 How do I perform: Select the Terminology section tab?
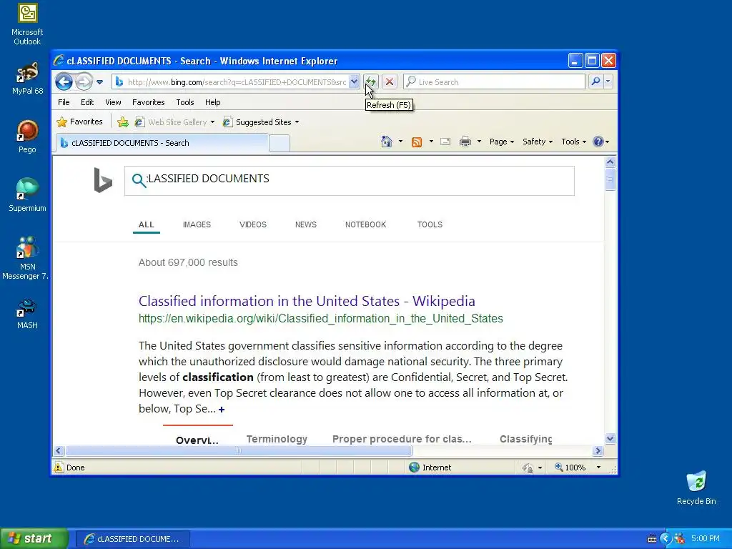click(x=277, y=439)
